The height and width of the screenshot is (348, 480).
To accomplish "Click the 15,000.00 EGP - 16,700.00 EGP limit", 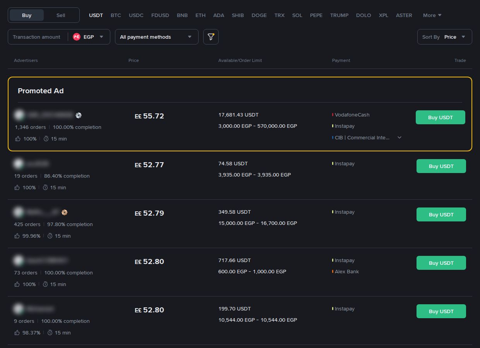I will [258, 223].
